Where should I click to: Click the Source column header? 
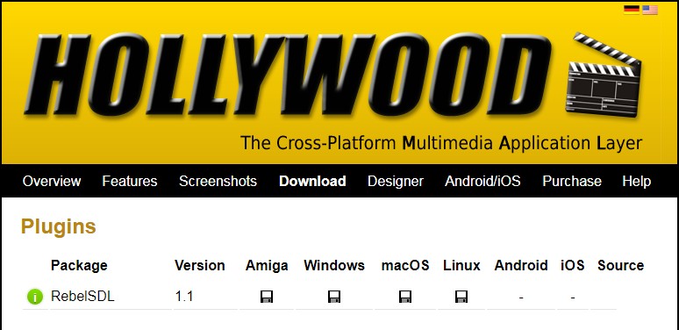click(x=620, y=265)
